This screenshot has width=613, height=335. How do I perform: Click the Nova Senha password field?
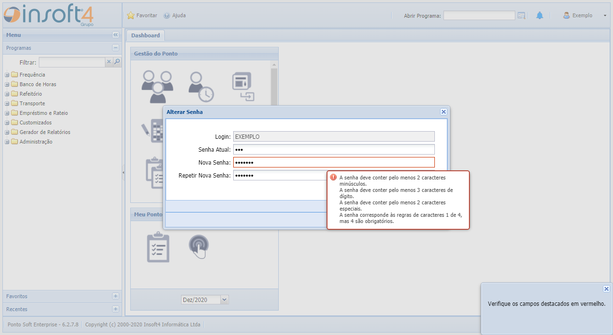tap(333, 162)
